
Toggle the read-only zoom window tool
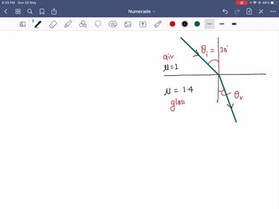pos(23,24)
